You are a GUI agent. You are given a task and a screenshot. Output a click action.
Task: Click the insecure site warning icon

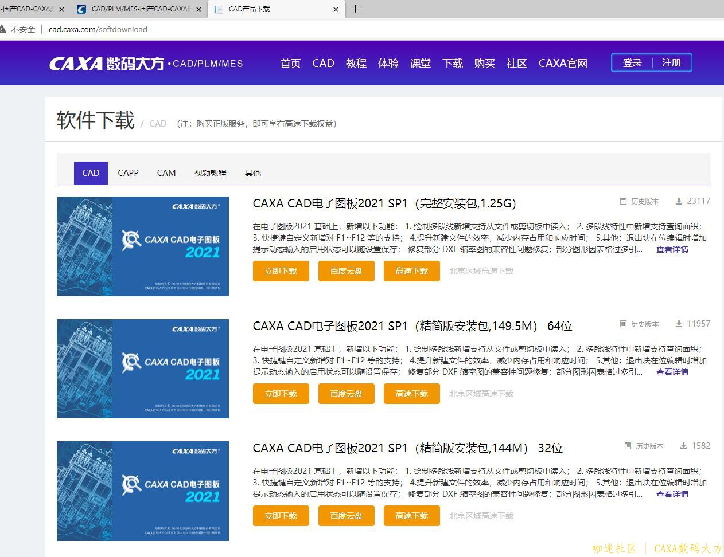click(x=4, y=29)
